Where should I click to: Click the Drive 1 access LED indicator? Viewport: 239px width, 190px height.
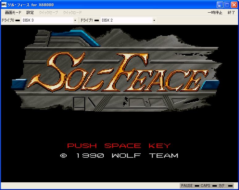point(97,20)
